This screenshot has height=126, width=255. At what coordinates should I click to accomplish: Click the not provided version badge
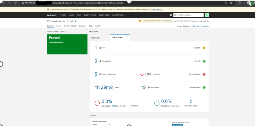pos(177,125)
